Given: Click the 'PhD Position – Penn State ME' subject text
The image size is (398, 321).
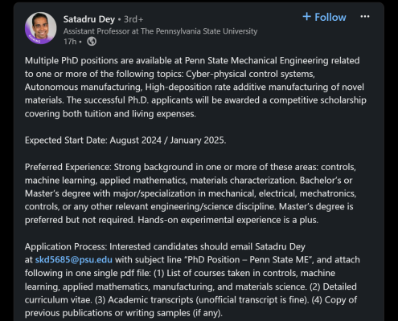Looking at the screenshot, I should [249, 260].
